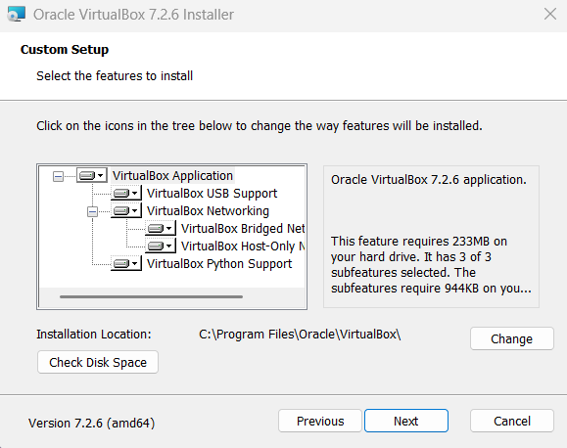Viewport: 567px width, 448px height.
Task: Continue by clicking the Next button
Action: pos(406,421)
